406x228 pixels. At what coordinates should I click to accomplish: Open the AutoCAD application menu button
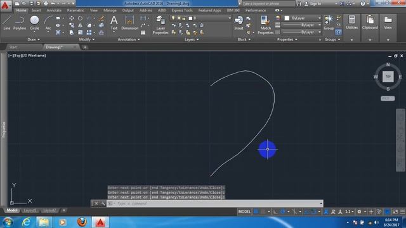pos(5,5)
